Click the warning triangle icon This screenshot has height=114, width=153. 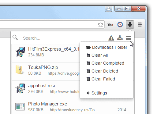click(x=111, y=38)
